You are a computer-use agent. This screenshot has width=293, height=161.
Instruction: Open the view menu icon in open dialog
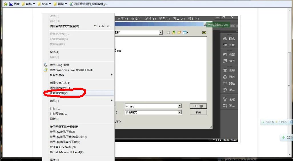click(185, 32)
